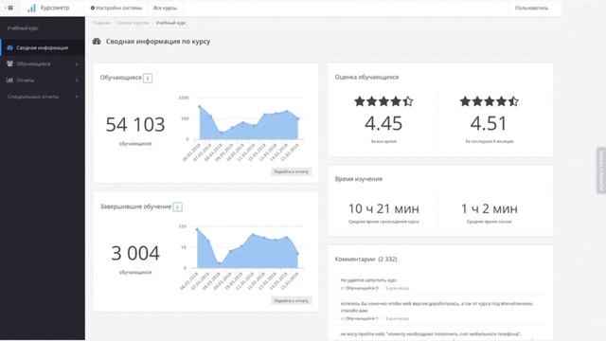Click the info icon next to Завершившие обучение

[x=177, y=206]
